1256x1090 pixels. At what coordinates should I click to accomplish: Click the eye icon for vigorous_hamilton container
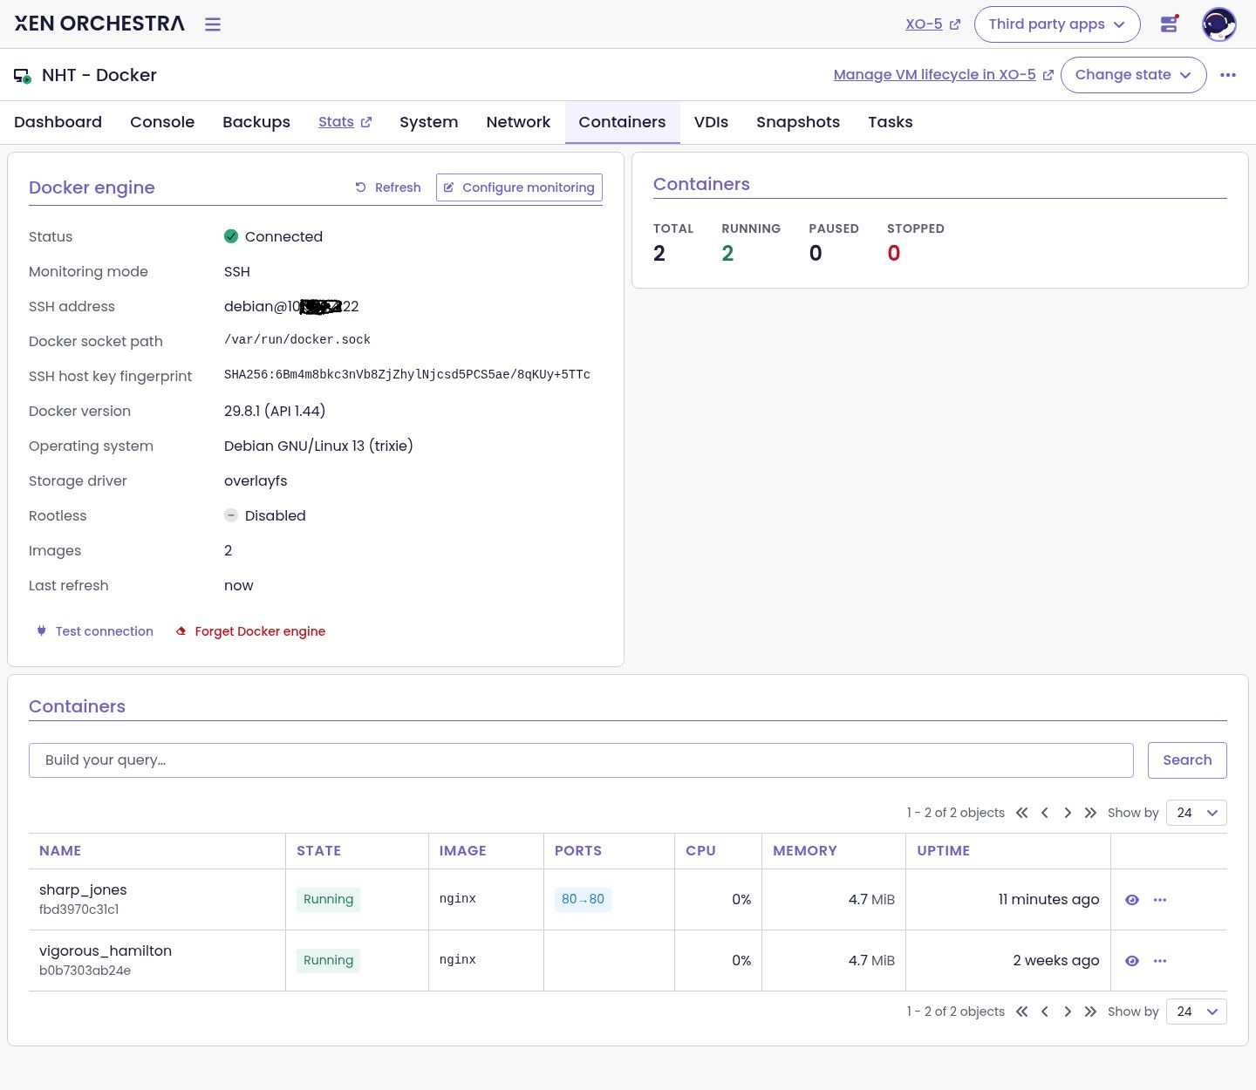tap(1132, 961)
